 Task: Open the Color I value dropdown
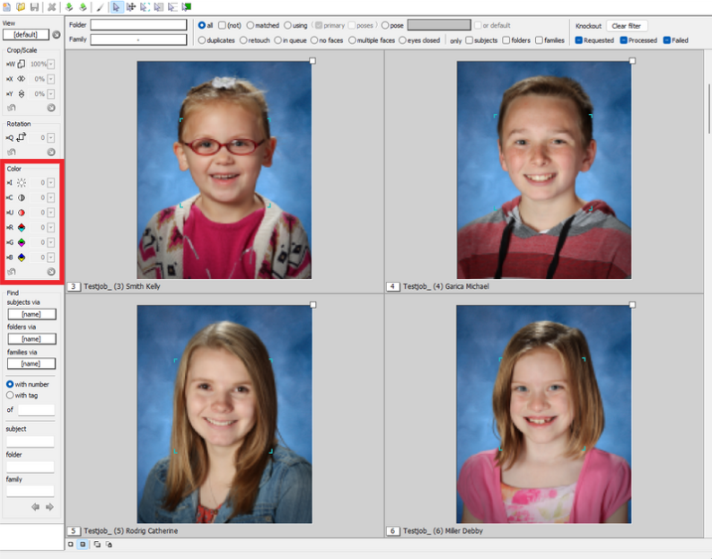[x=51, y=183]
